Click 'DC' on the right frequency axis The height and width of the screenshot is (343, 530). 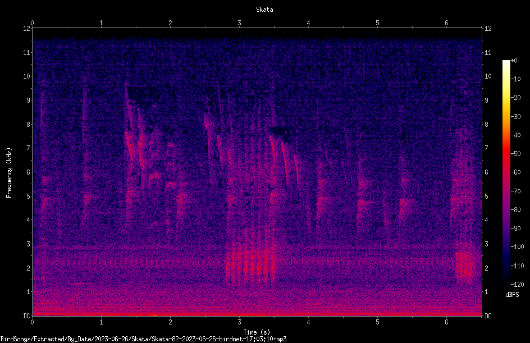488,316
